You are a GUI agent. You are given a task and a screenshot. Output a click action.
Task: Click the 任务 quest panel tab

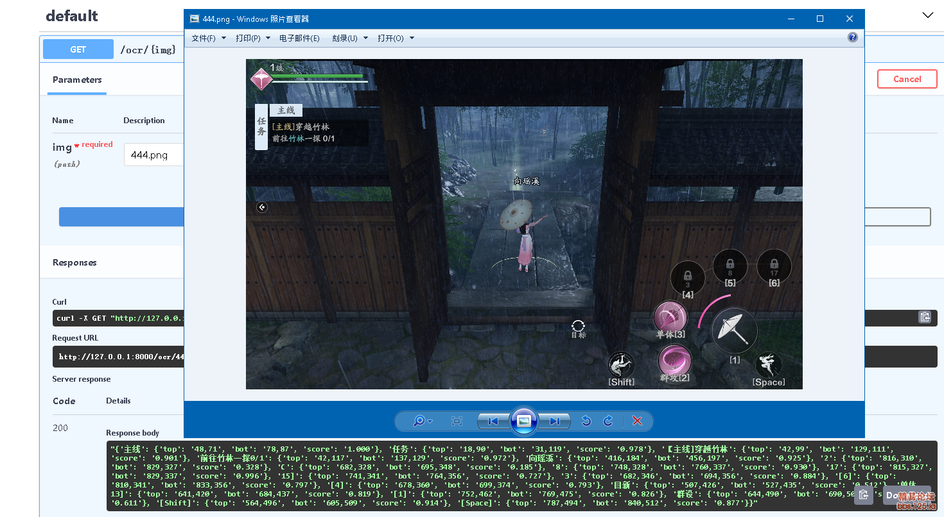[x=261, y=126]
